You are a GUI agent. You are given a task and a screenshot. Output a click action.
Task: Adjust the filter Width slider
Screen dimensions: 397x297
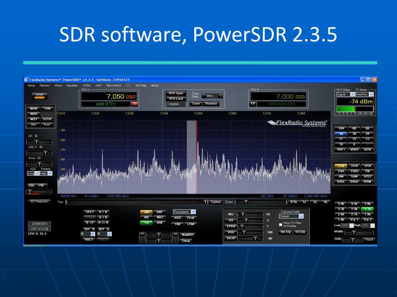359,232
